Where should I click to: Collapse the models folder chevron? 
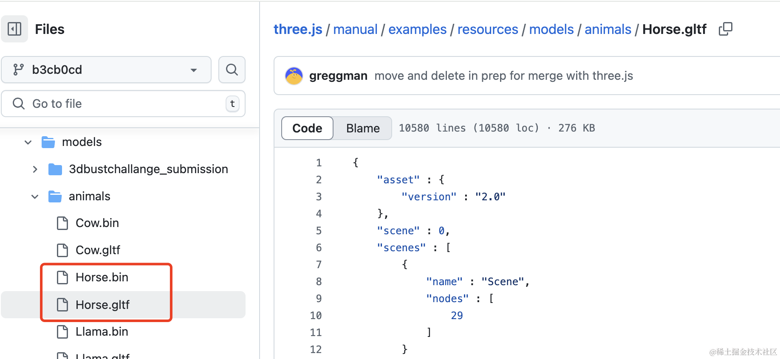click(28, 142)
